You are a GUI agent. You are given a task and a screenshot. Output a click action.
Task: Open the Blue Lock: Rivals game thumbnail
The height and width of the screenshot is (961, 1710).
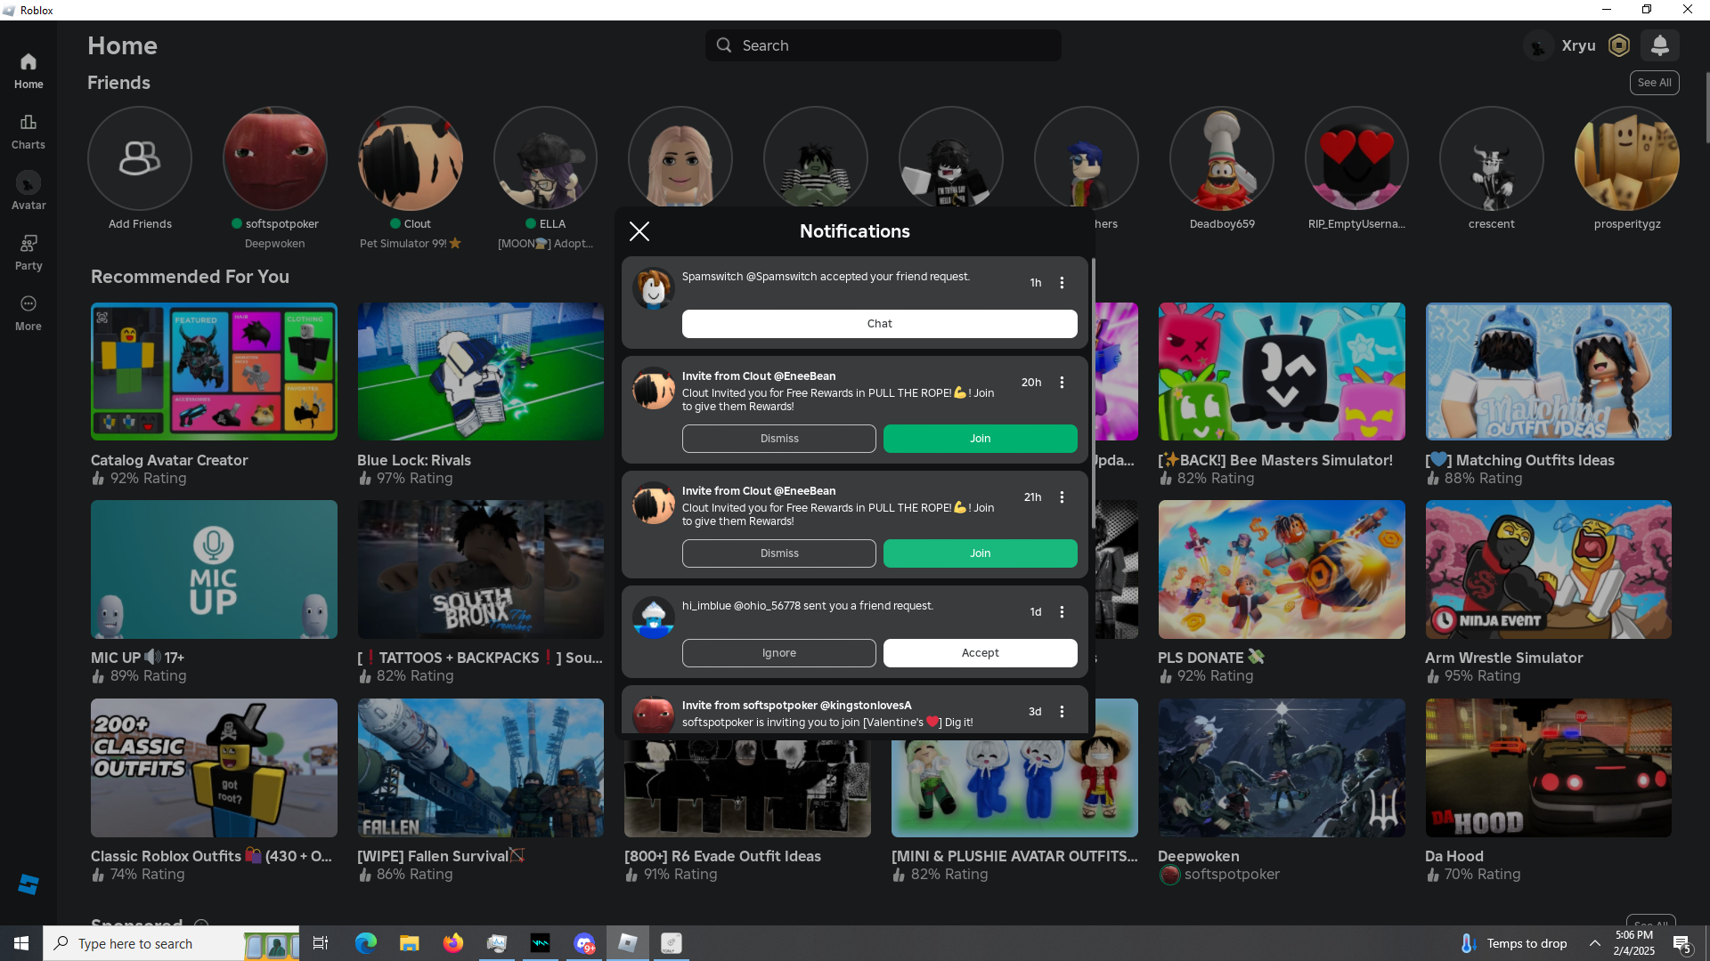coord(480,371)
